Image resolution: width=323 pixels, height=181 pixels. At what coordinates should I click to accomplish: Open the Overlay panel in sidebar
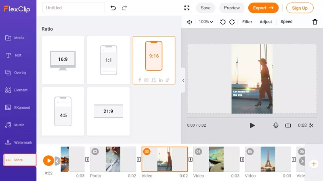point(16,73)
